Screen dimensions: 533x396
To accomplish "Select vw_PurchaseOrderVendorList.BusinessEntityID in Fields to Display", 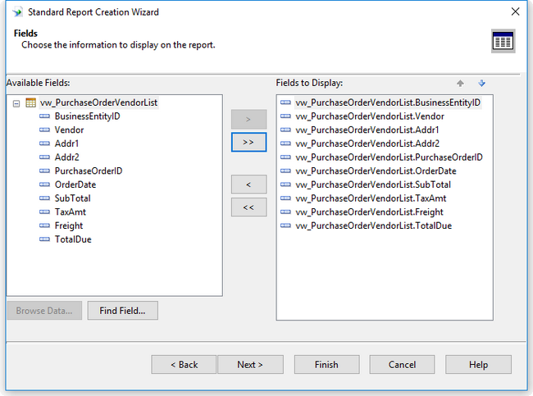I will point(388,102).
